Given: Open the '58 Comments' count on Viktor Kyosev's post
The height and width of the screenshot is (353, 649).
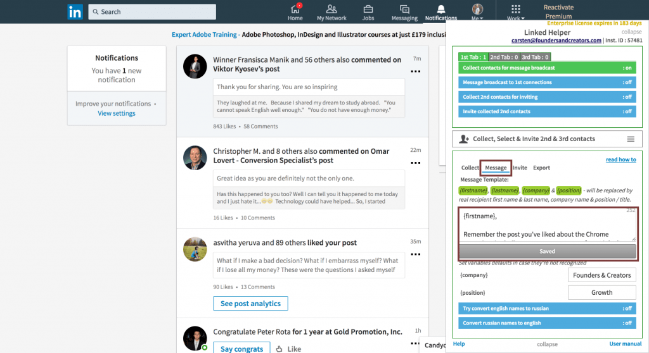Looking at the screenshot, I should (260, 126).
